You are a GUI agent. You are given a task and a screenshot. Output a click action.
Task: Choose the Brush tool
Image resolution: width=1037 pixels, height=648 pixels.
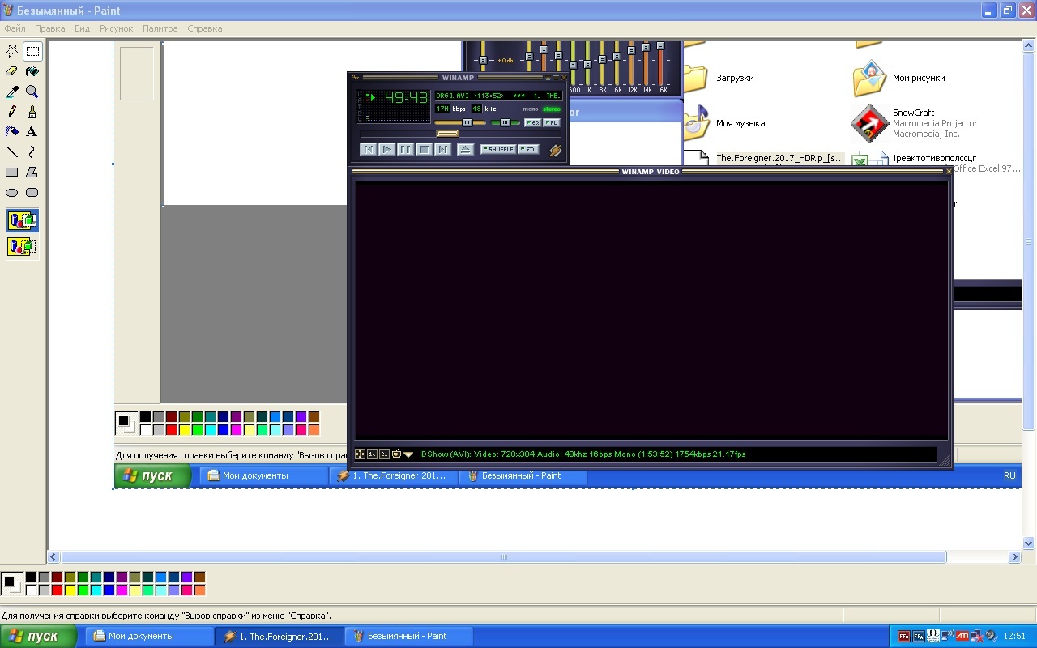point(32,112)
